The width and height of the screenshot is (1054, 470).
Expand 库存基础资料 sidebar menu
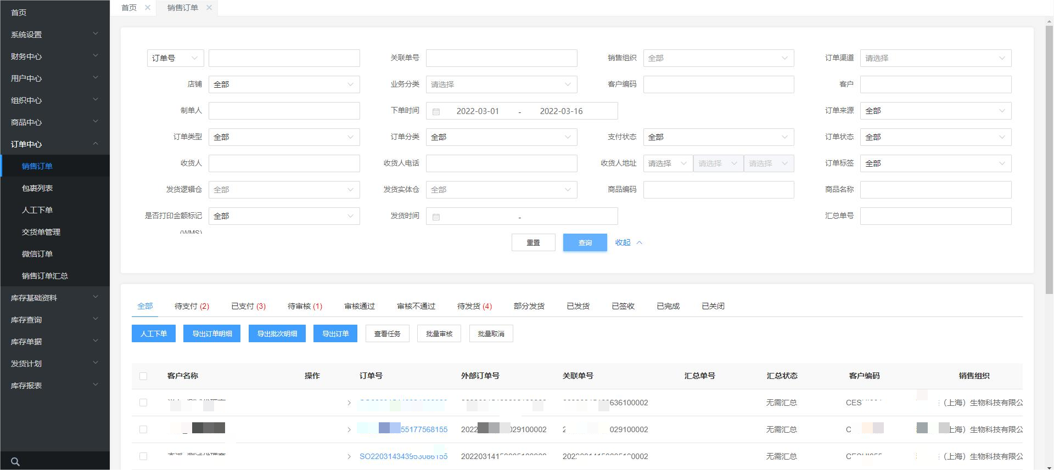point(55,297)
